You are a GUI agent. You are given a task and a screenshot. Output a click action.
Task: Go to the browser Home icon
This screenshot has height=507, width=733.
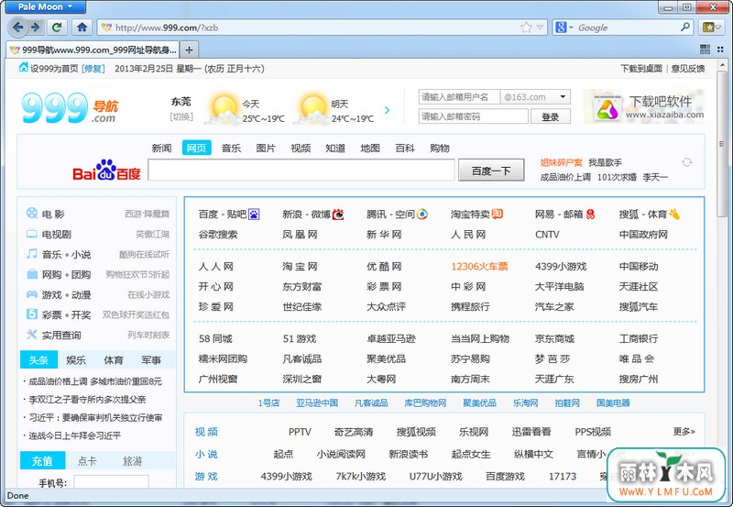(x=82, y=28)
